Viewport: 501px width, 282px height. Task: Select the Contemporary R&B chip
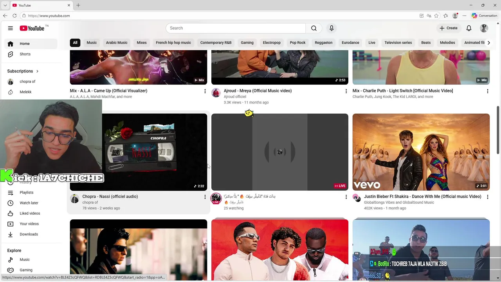pos(216,43)
